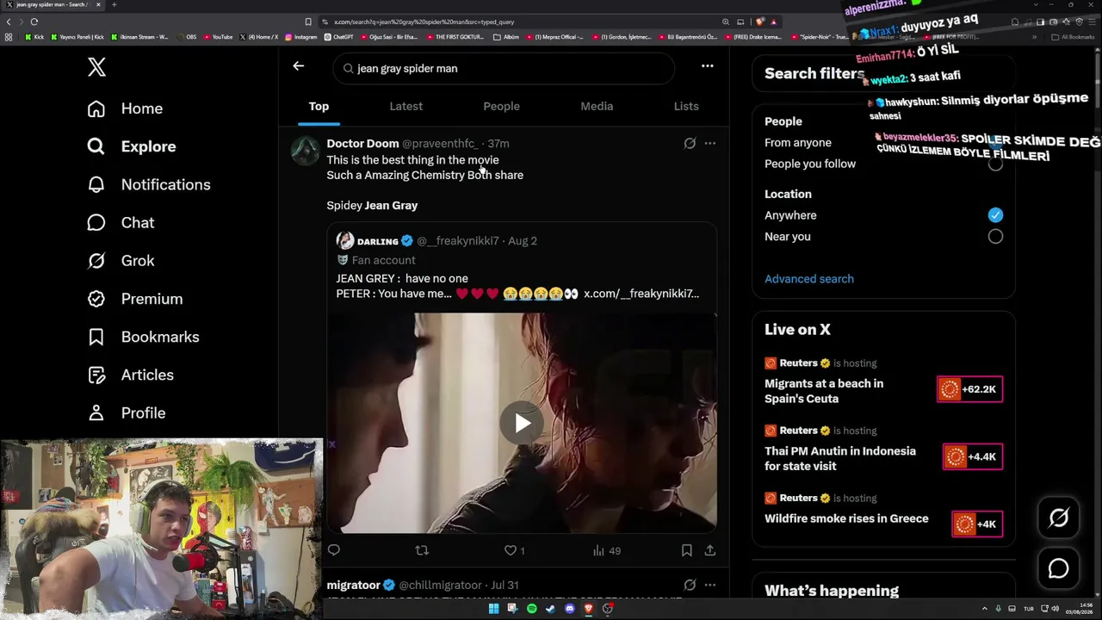Screen dimensions: 1102x620
Task: Reload the page in the browser
Action: point(34,22)
